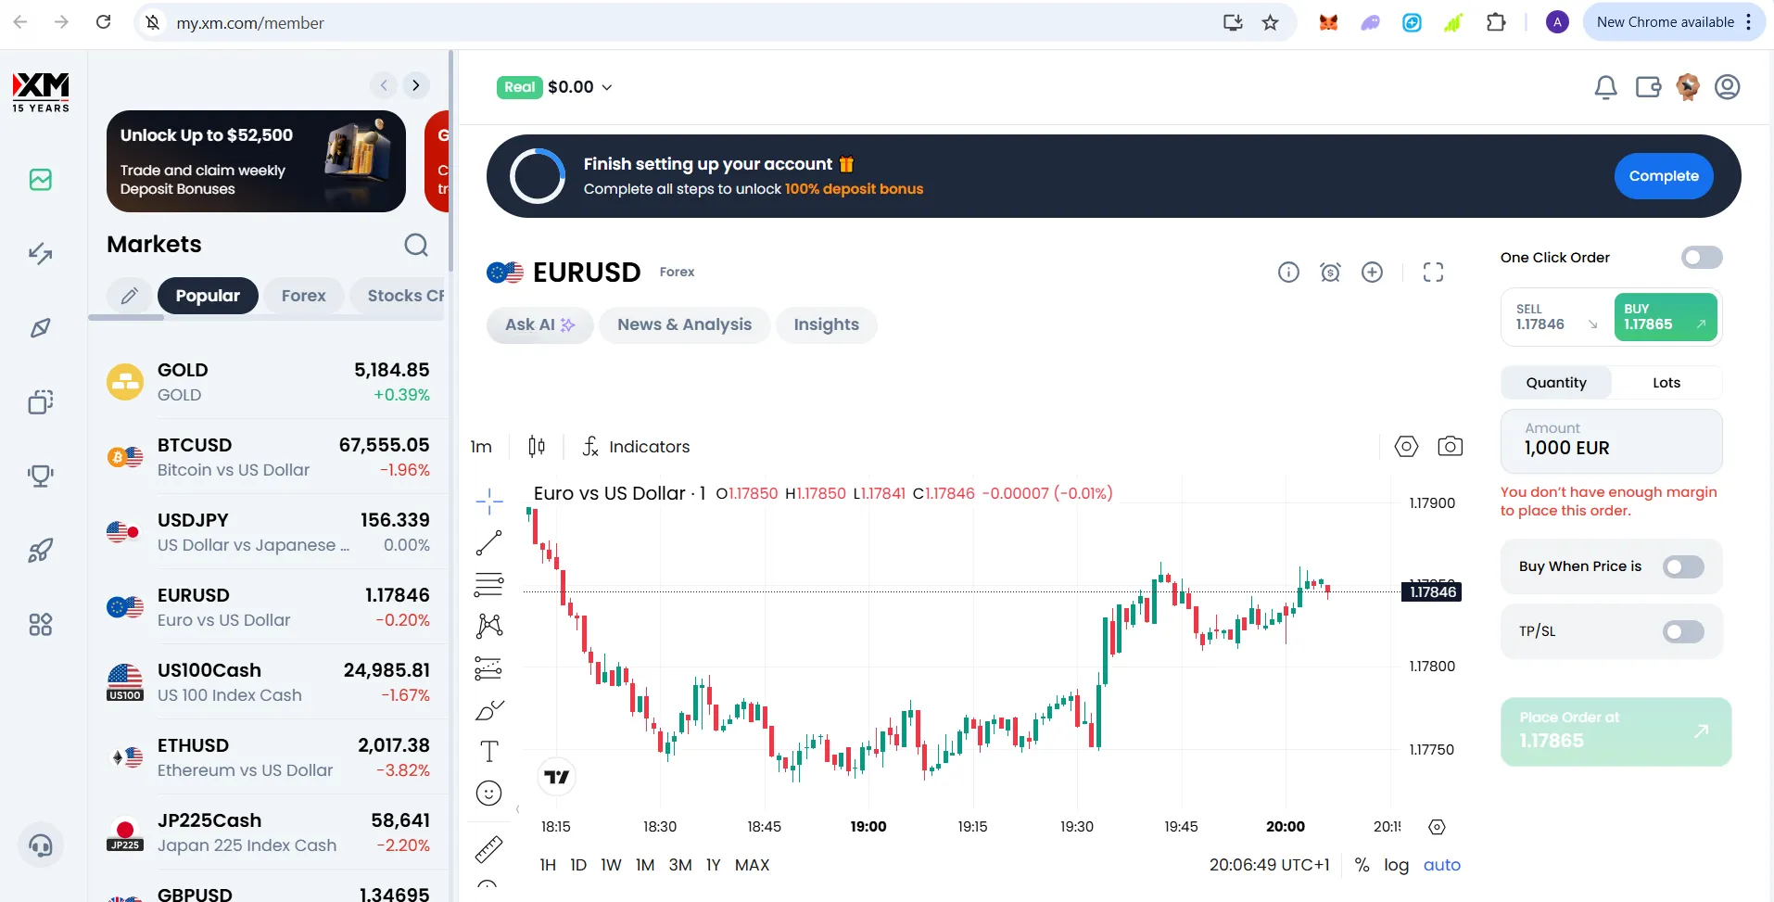Expand the chart to fullscreen
Viewport: 1774px width, 902px height.
pyautogui.click(x=1433, y=272)
